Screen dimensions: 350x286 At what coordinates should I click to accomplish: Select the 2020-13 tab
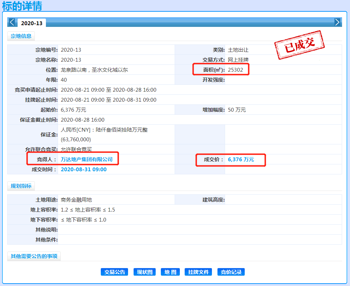[x=32, y=23]
